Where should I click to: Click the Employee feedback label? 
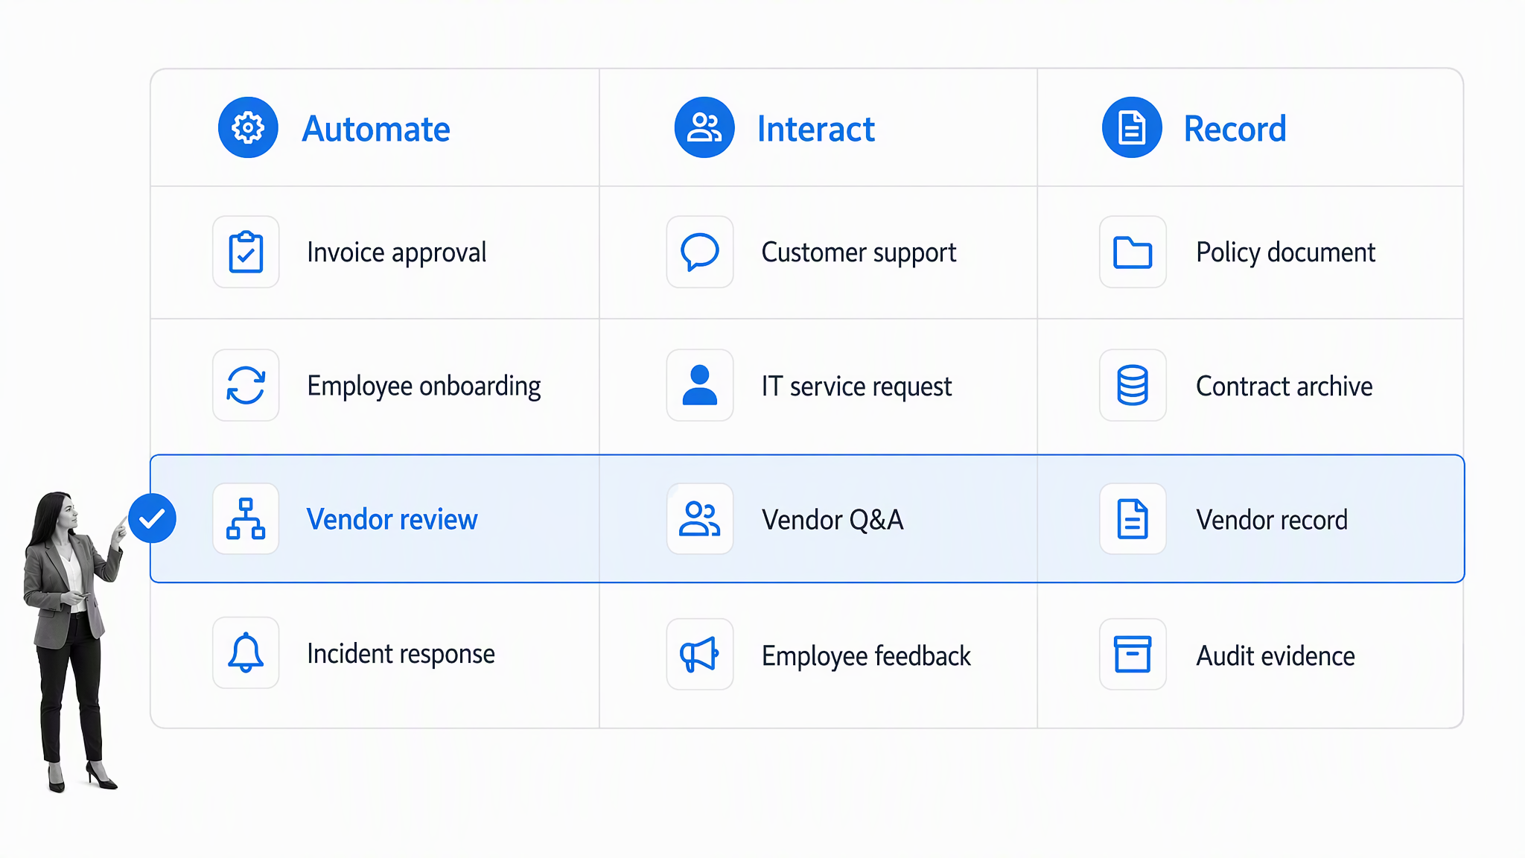coord(866,656)
